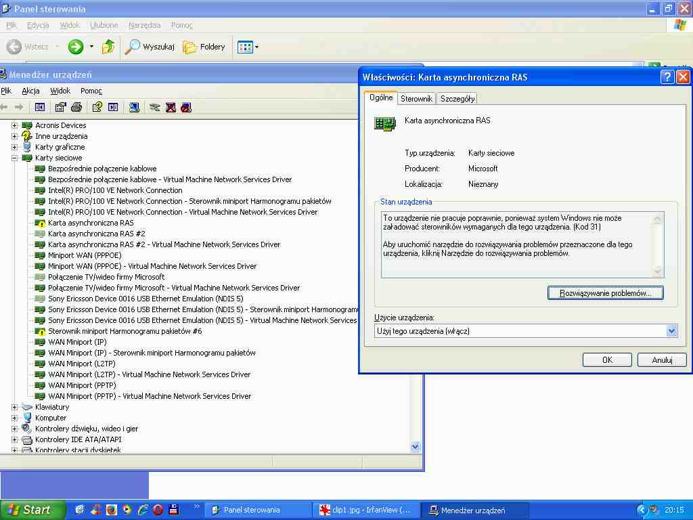
Task: Click the green Forward arrow in Panel sterowania
Action: click(76, 47)
